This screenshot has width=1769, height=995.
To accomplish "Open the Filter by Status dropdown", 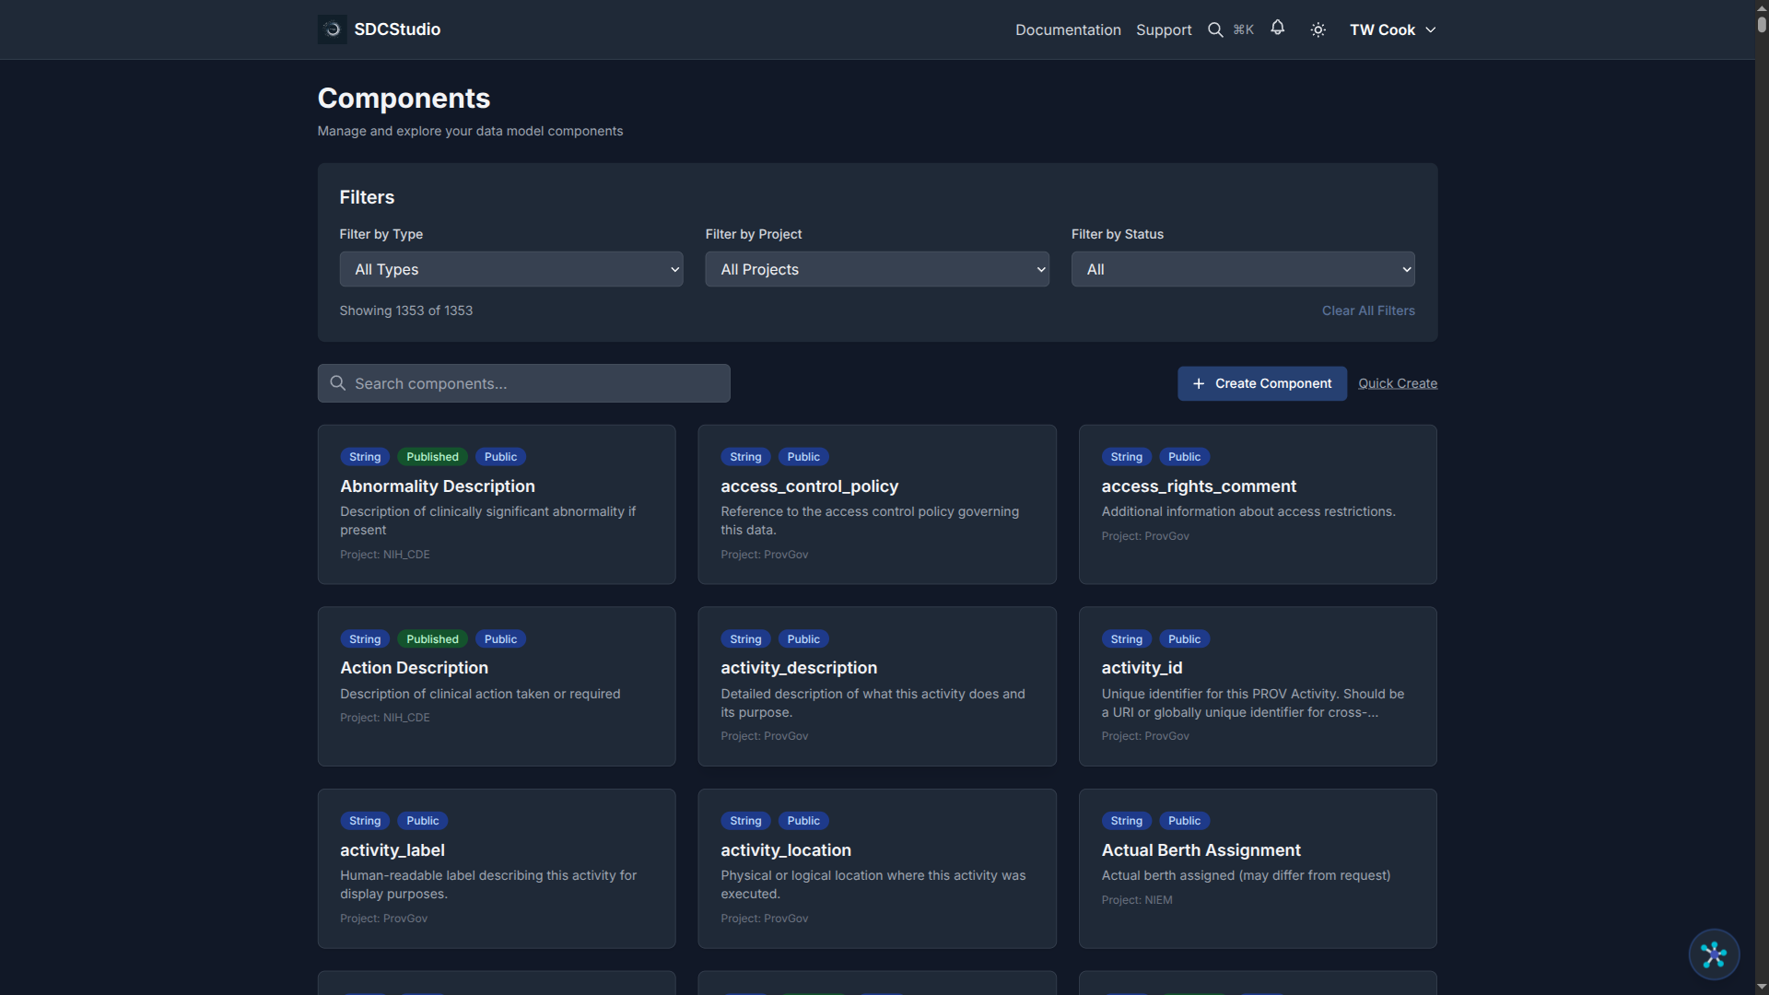I will point(1241,269).
